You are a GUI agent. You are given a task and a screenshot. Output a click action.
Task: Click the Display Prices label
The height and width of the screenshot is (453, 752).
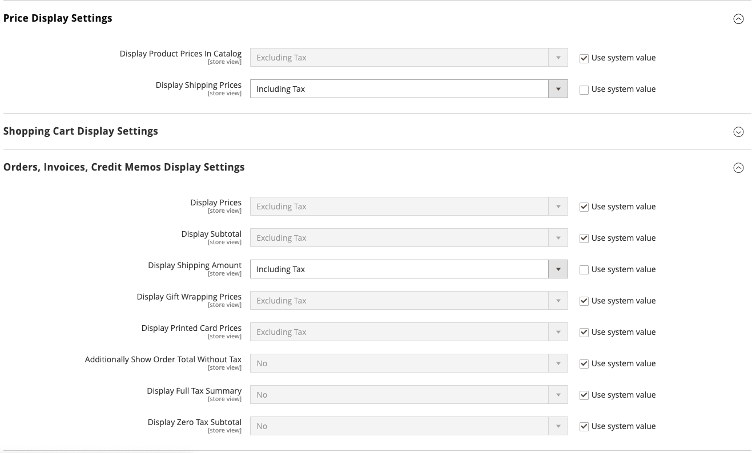(216, 203)
